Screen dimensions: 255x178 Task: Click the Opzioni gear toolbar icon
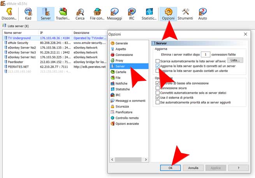click(x=168, y=14)
